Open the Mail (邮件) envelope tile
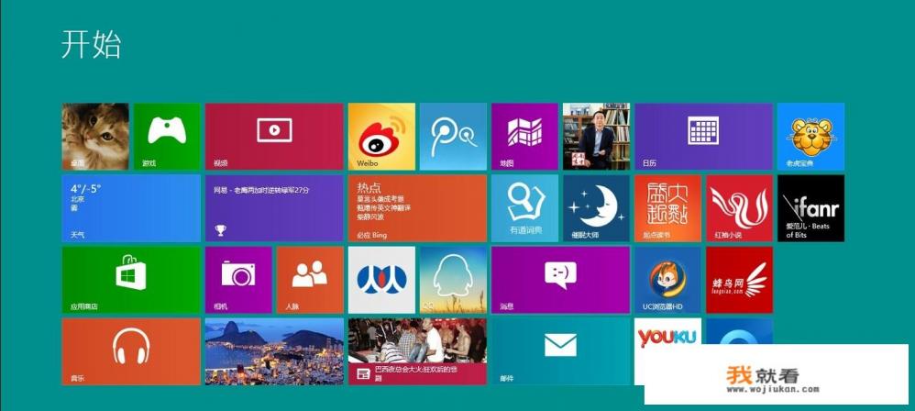Screen dimensions: 915x411 [560, 351]
